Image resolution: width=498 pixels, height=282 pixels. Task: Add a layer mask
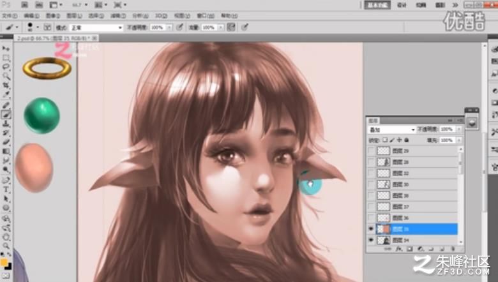pyautogui.click(x=410, y=249)
